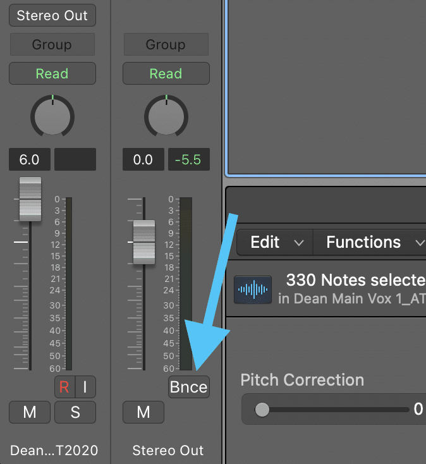Open Group slot on Dean channel strip
The height and width of the screenshot is (464, 426).
tap(52, 44)
